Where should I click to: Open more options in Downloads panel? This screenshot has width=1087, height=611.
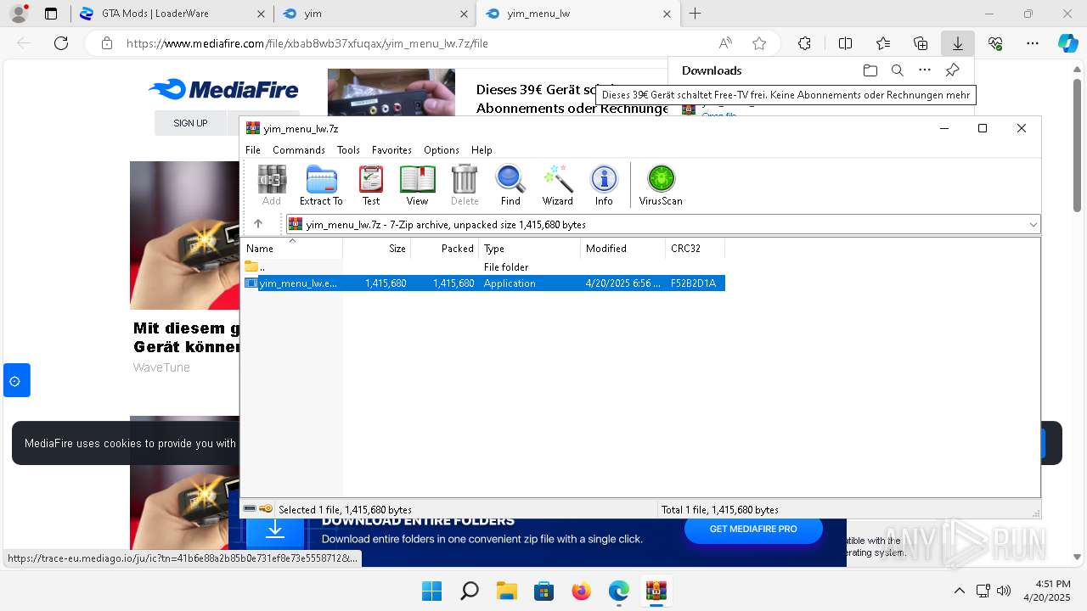[x=925, y=70]
